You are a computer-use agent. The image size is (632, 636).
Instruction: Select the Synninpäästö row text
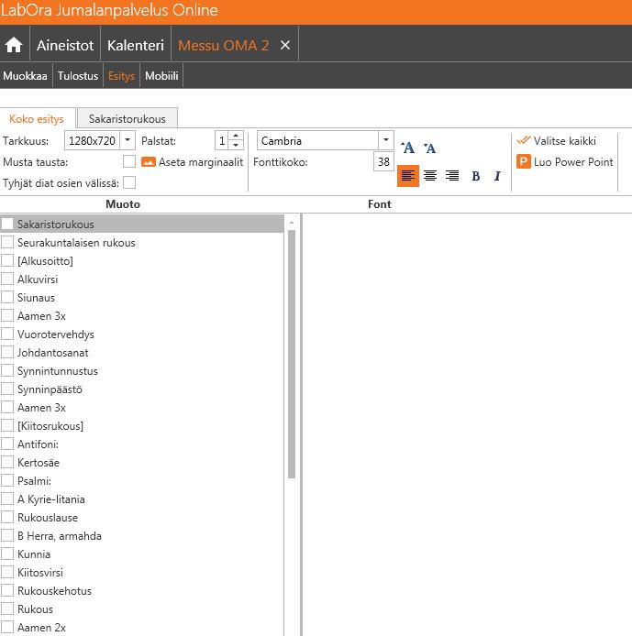pyautogui.click(x=50, y=389)
